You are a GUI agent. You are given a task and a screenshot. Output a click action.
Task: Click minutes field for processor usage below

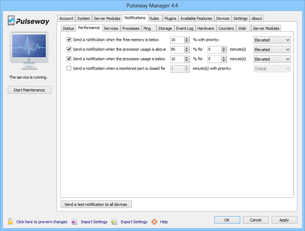pos(215,59)
